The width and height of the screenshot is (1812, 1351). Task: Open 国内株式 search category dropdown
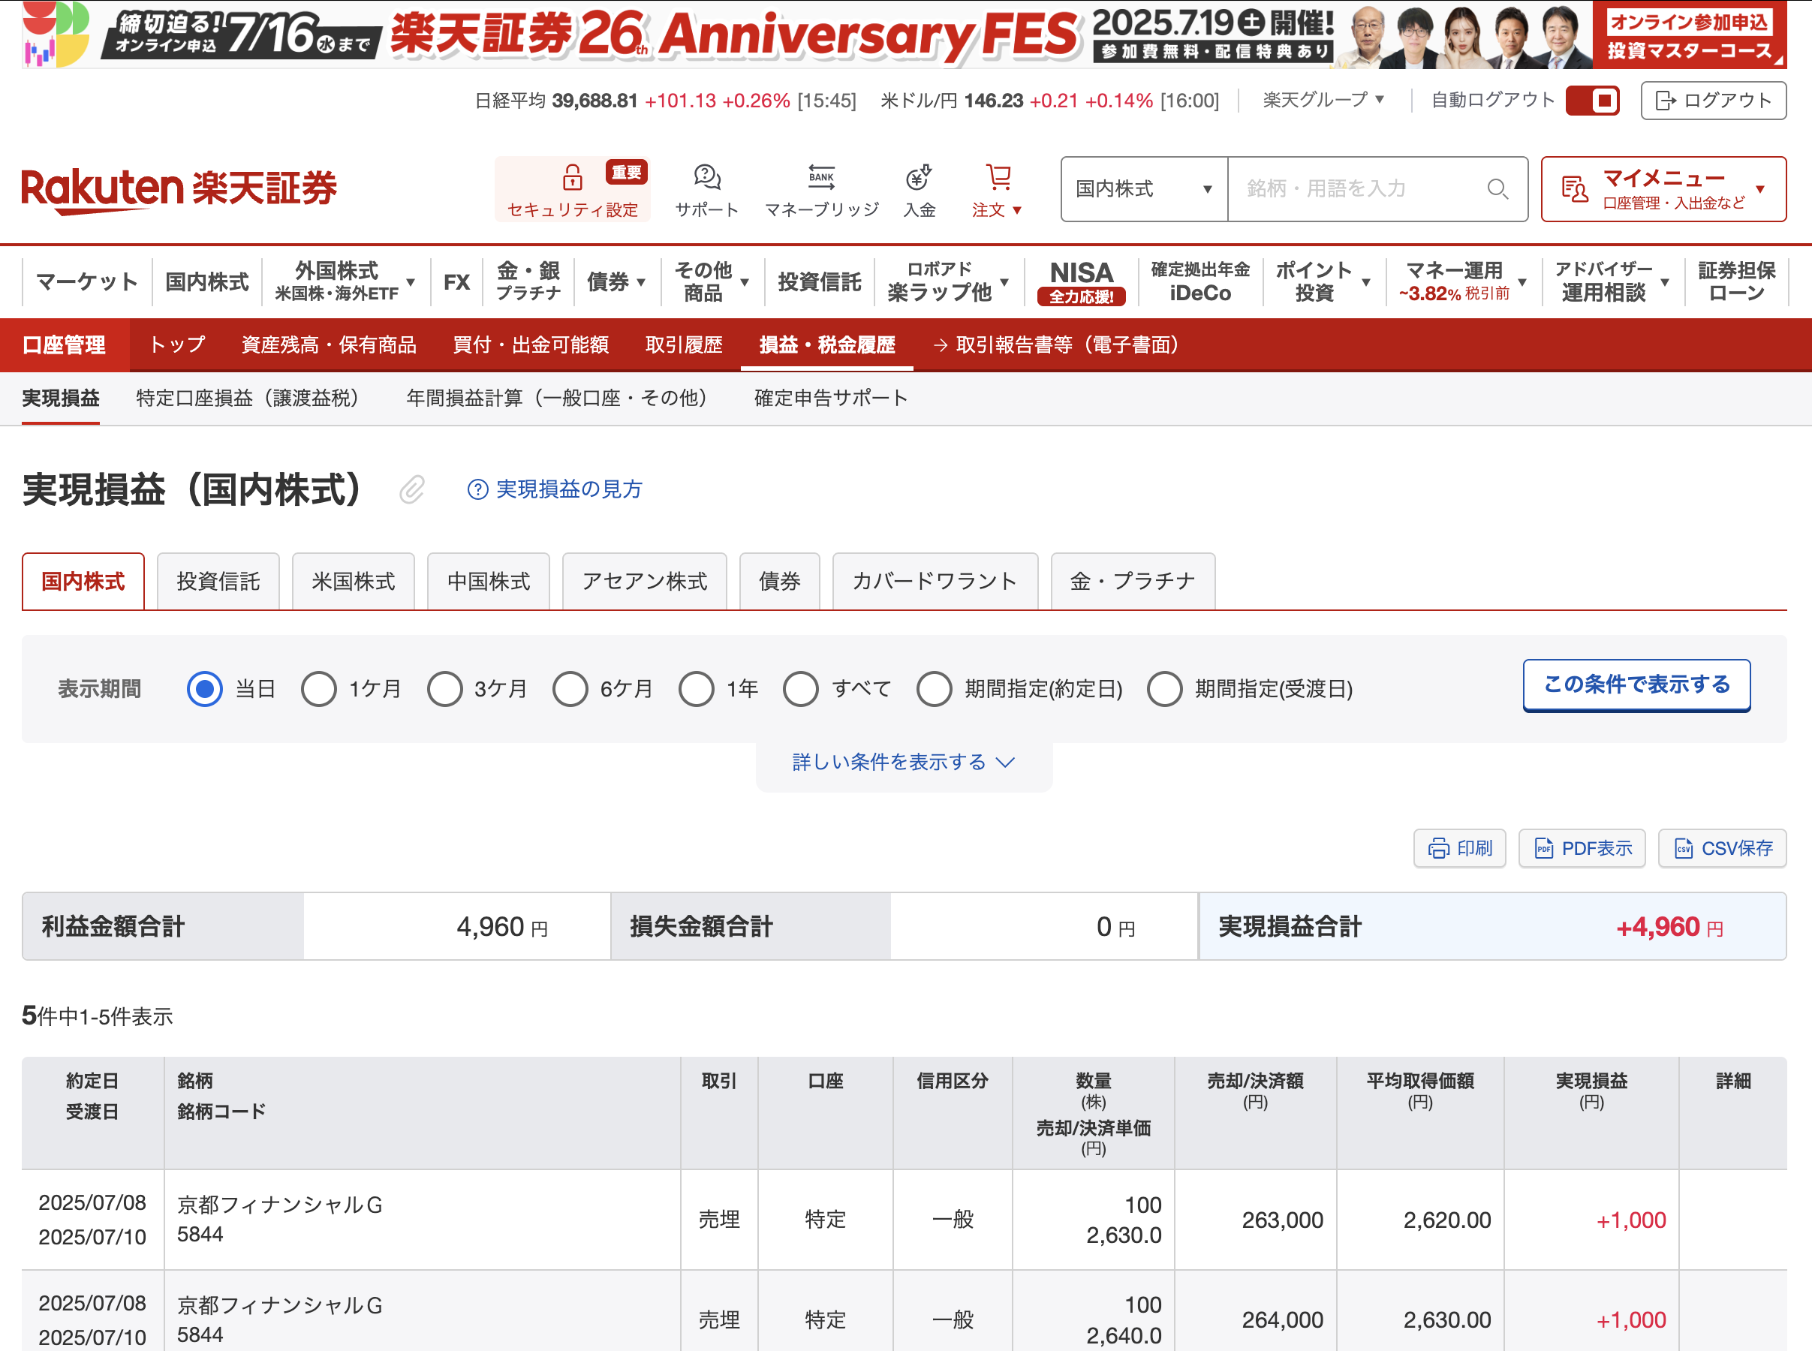tap(1144, 189)
